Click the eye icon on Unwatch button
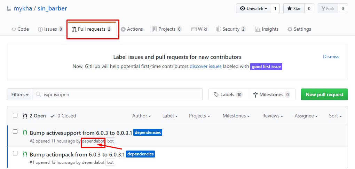Viewport: 355px width, 169px height. point(243,9)
